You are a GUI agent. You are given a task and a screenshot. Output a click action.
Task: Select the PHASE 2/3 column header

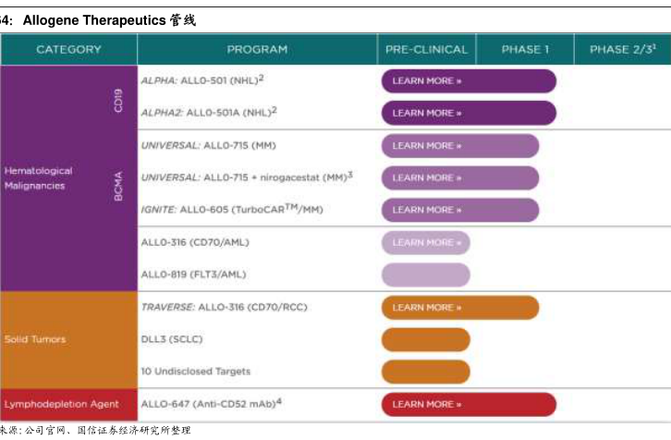point(622,49)
